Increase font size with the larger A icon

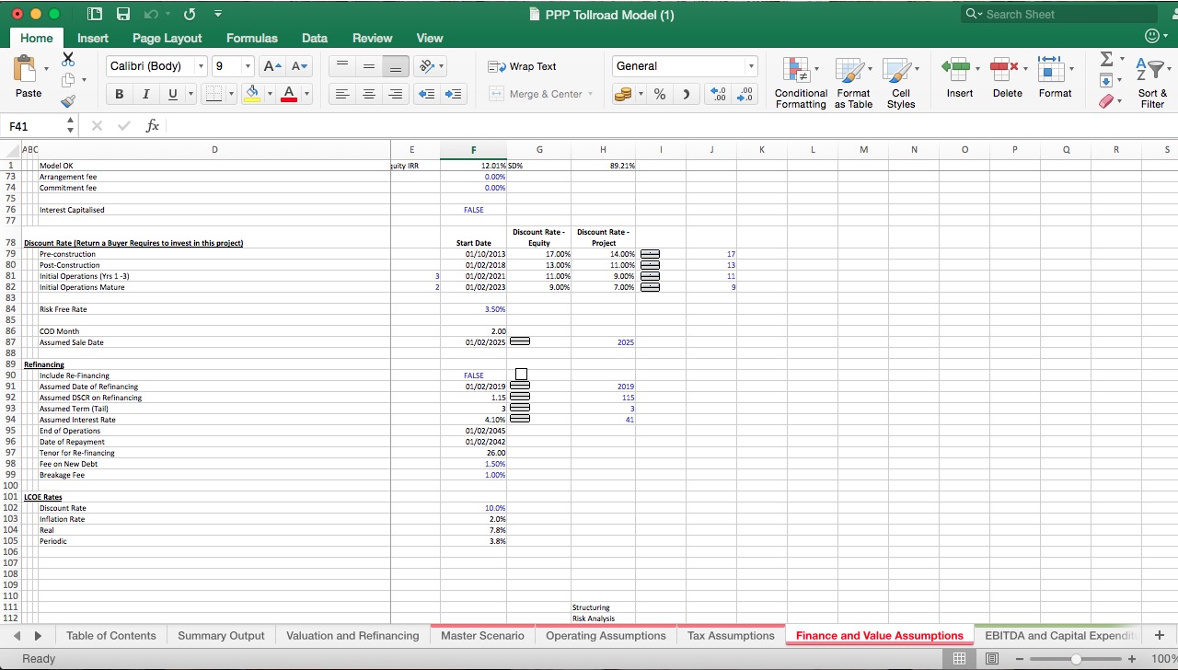[x=273, y=66]
